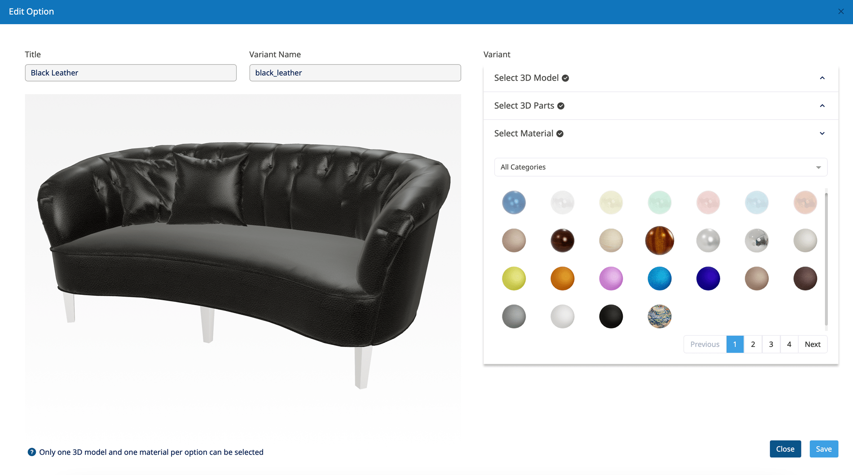Choose the blue marbled material sphere
This screenshot has height=475, width=853.
(514, 203)
